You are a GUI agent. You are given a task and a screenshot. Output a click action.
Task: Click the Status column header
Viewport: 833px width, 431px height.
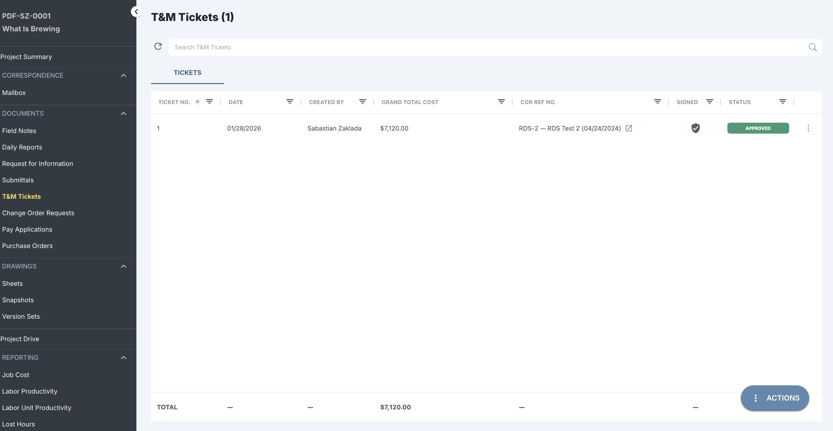coord(740,102)
